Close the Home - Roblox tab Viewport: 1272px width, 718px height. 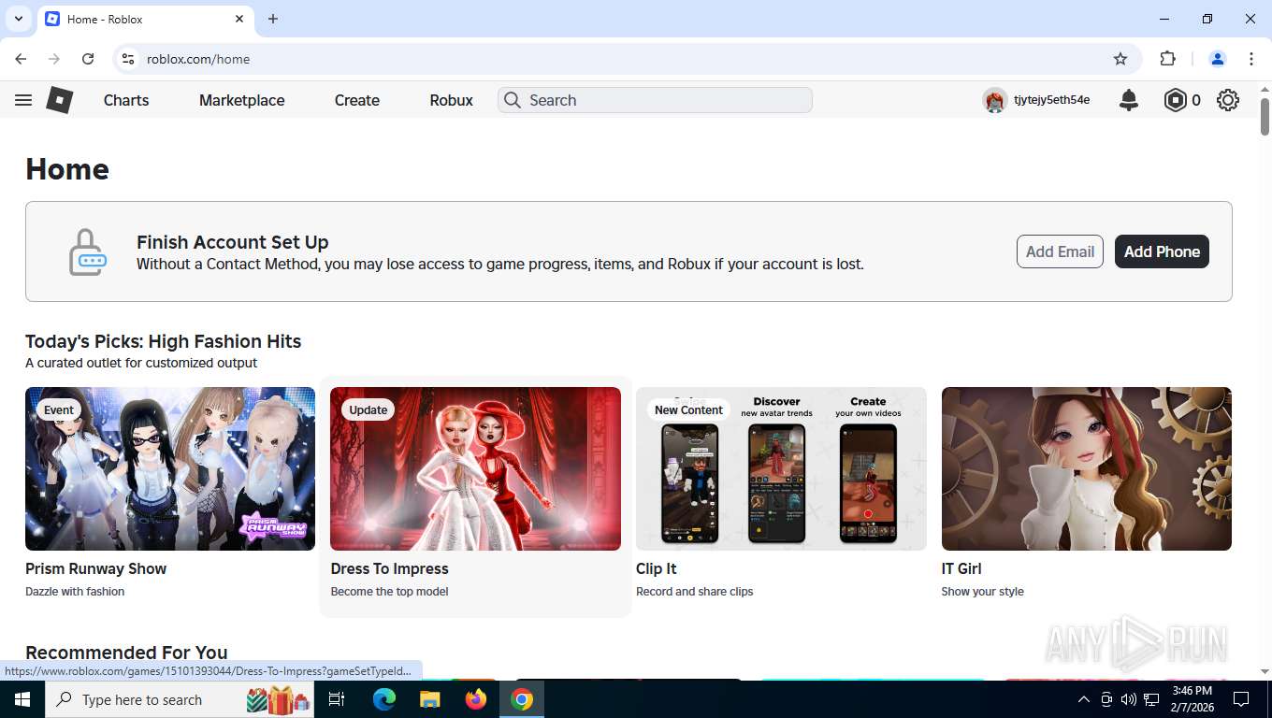239,19
